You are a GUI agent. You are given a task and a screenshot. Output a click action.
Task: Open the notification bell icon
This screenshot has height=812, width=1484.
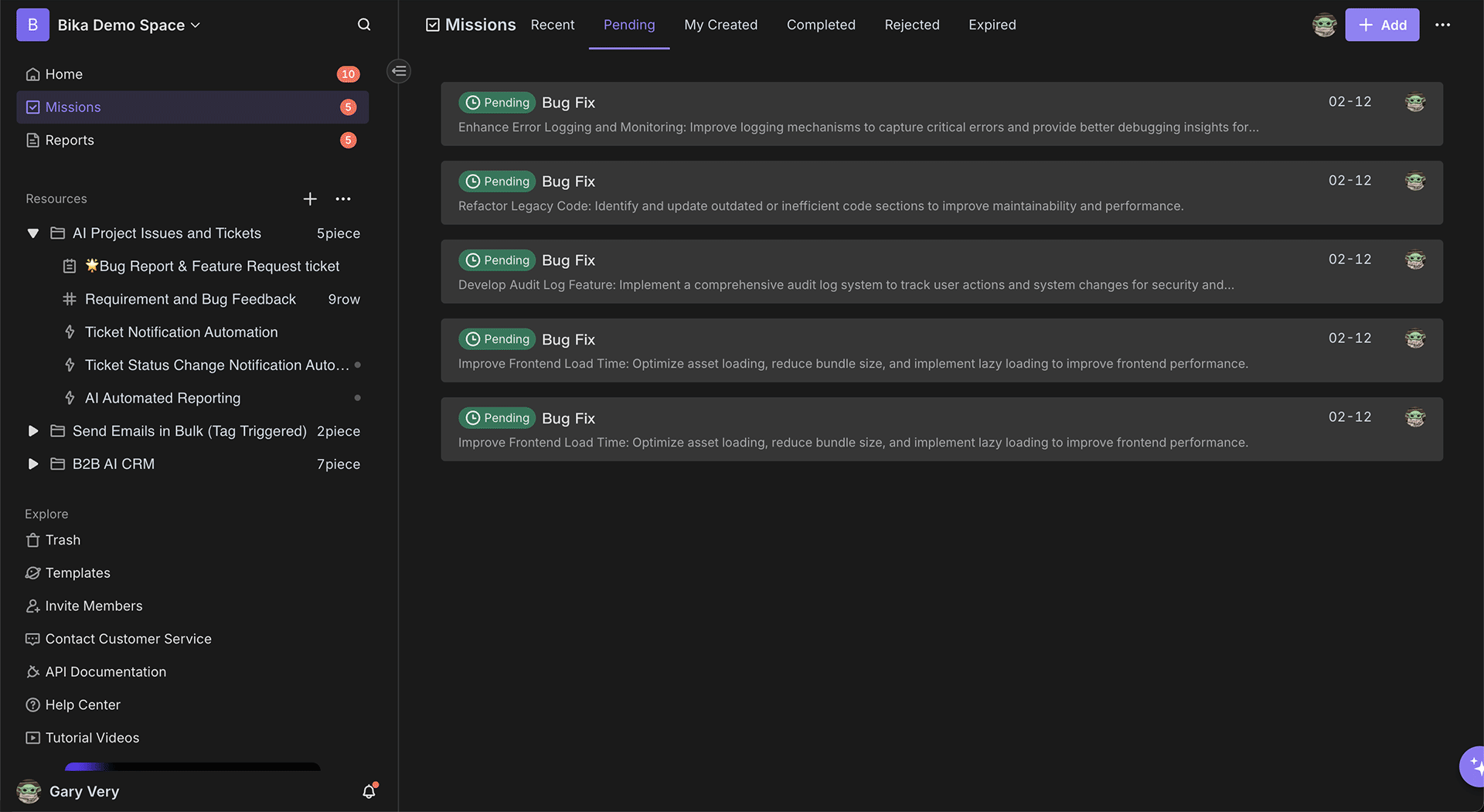click(369, 791)
